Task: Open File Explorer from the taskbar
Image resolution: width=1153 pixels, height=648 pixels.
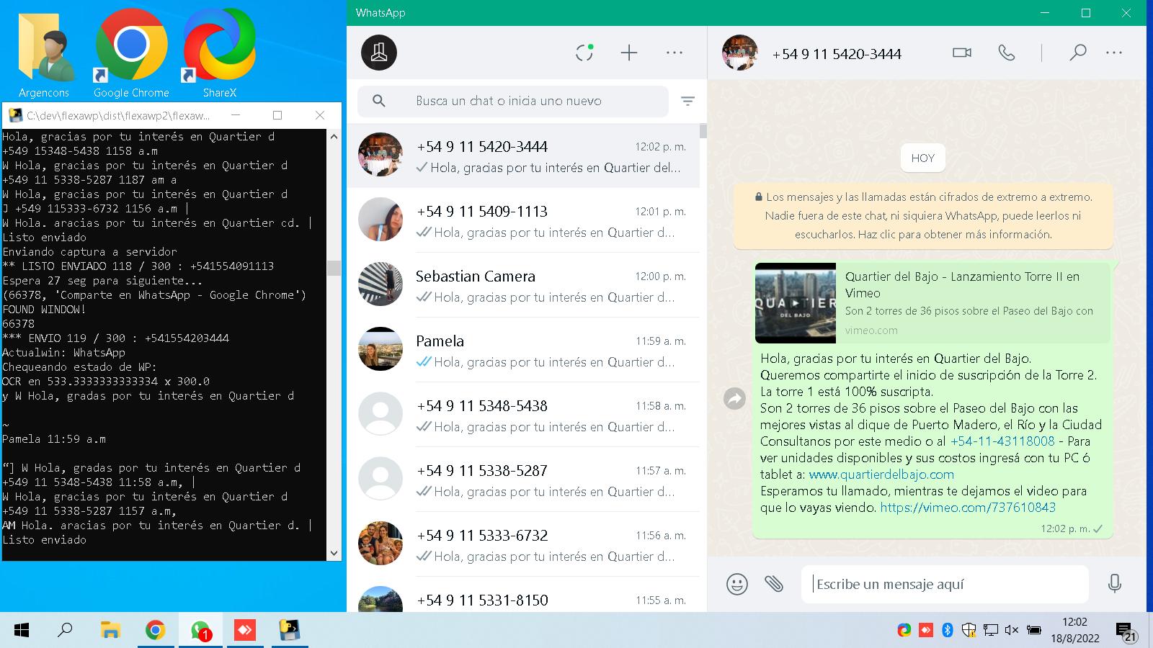Action: pyautogui.click(x=110, y=631)
